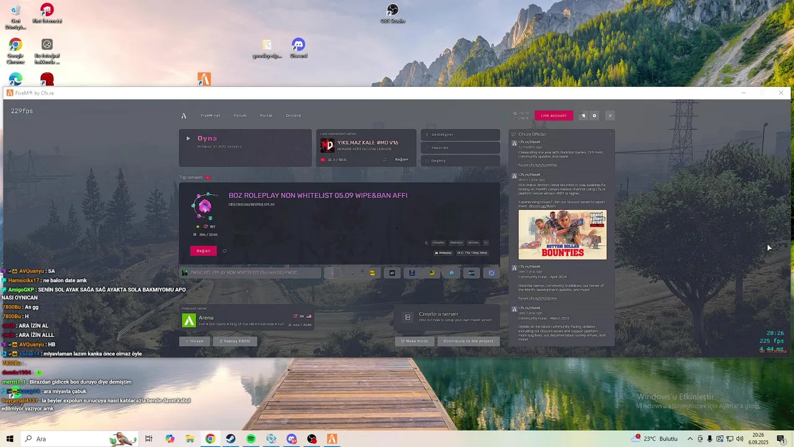Click the YIKILMAZ KALE MD server logo
This screenshot has height=447, width=794.
[x=327, y=146]
